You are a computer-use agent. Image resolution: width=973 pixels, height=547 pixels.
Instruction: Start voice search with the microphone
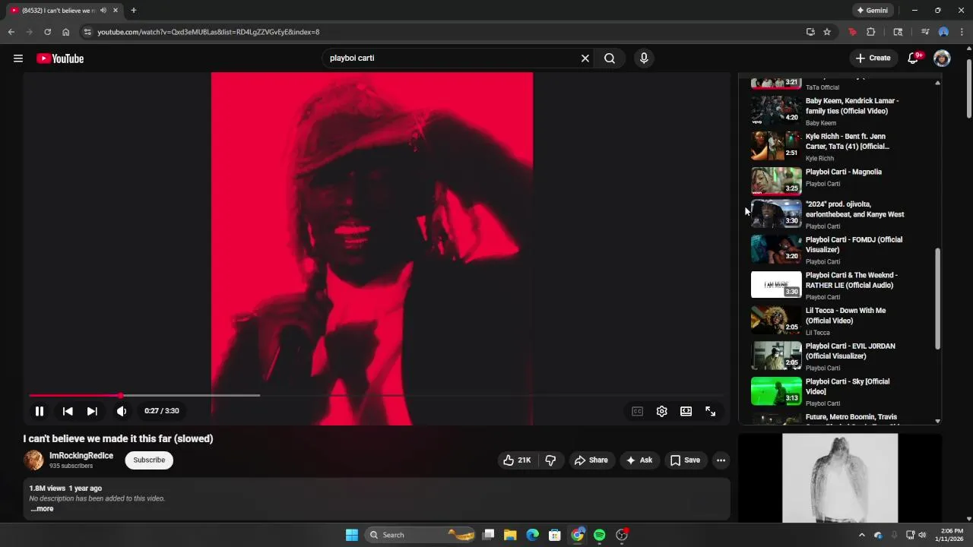click(644, 58)
